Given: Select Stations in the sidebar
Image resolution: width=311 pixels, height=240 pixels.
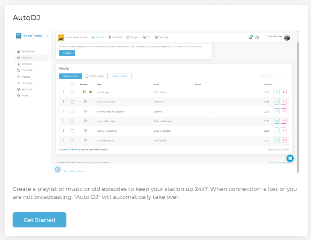Looking at the screenshot, I should (32, 57).
